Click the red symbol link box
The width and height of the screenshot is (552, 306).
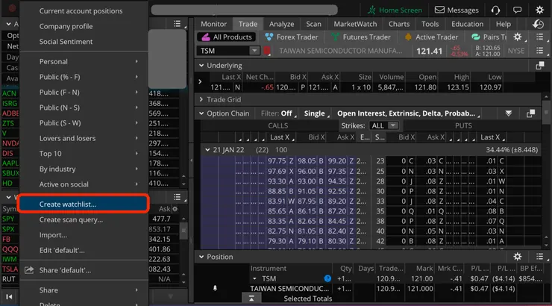point(267,51)
